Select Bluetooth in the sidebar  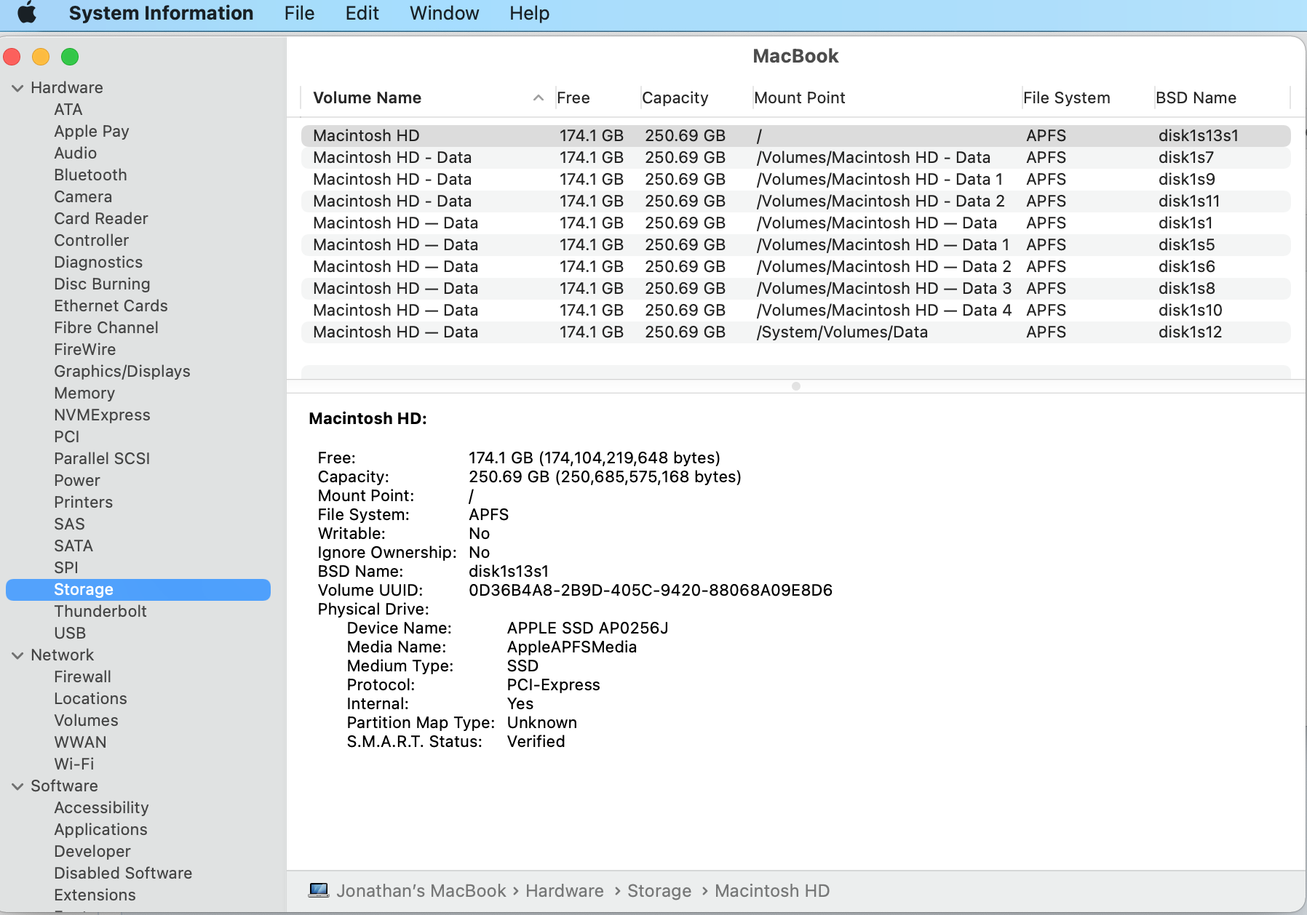pos(90,175)
